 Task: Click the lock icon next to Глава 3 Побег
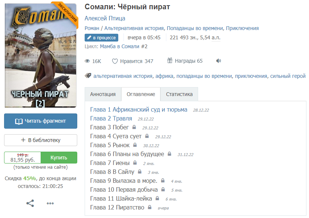[134, 127]
